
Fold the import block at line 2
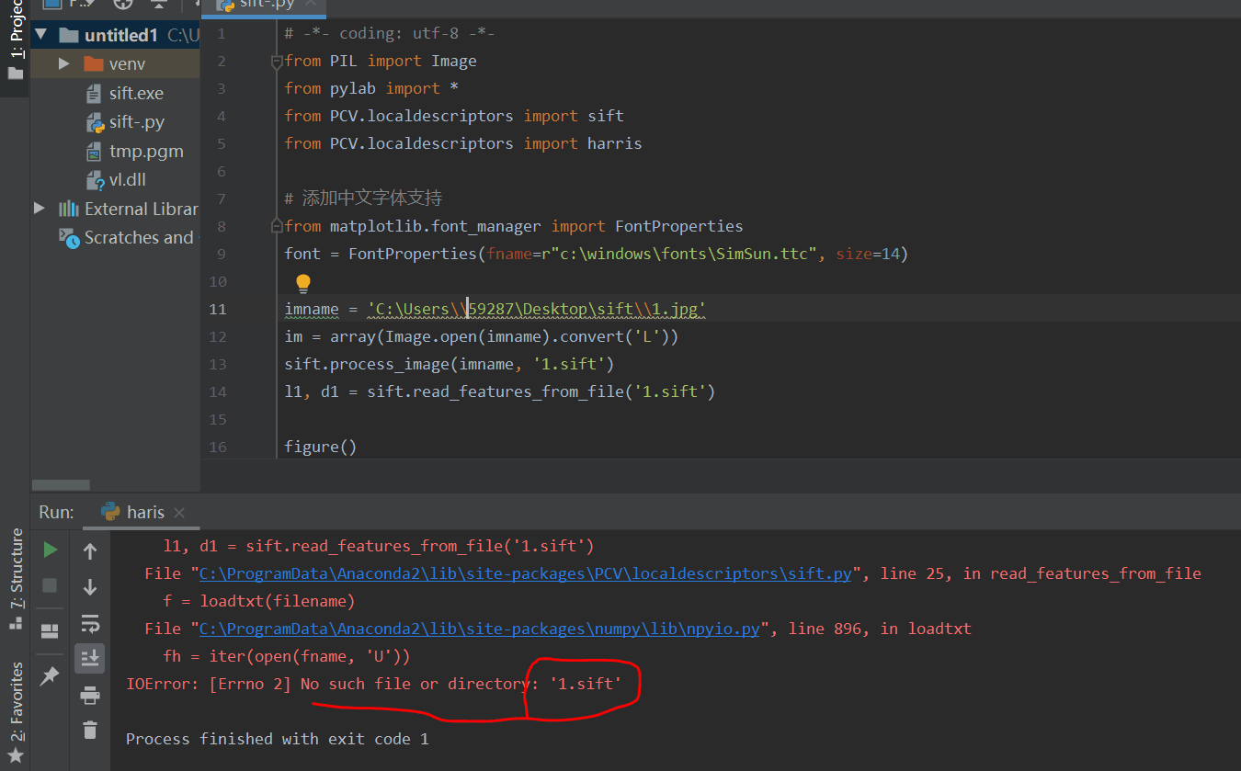coord(276,62)
